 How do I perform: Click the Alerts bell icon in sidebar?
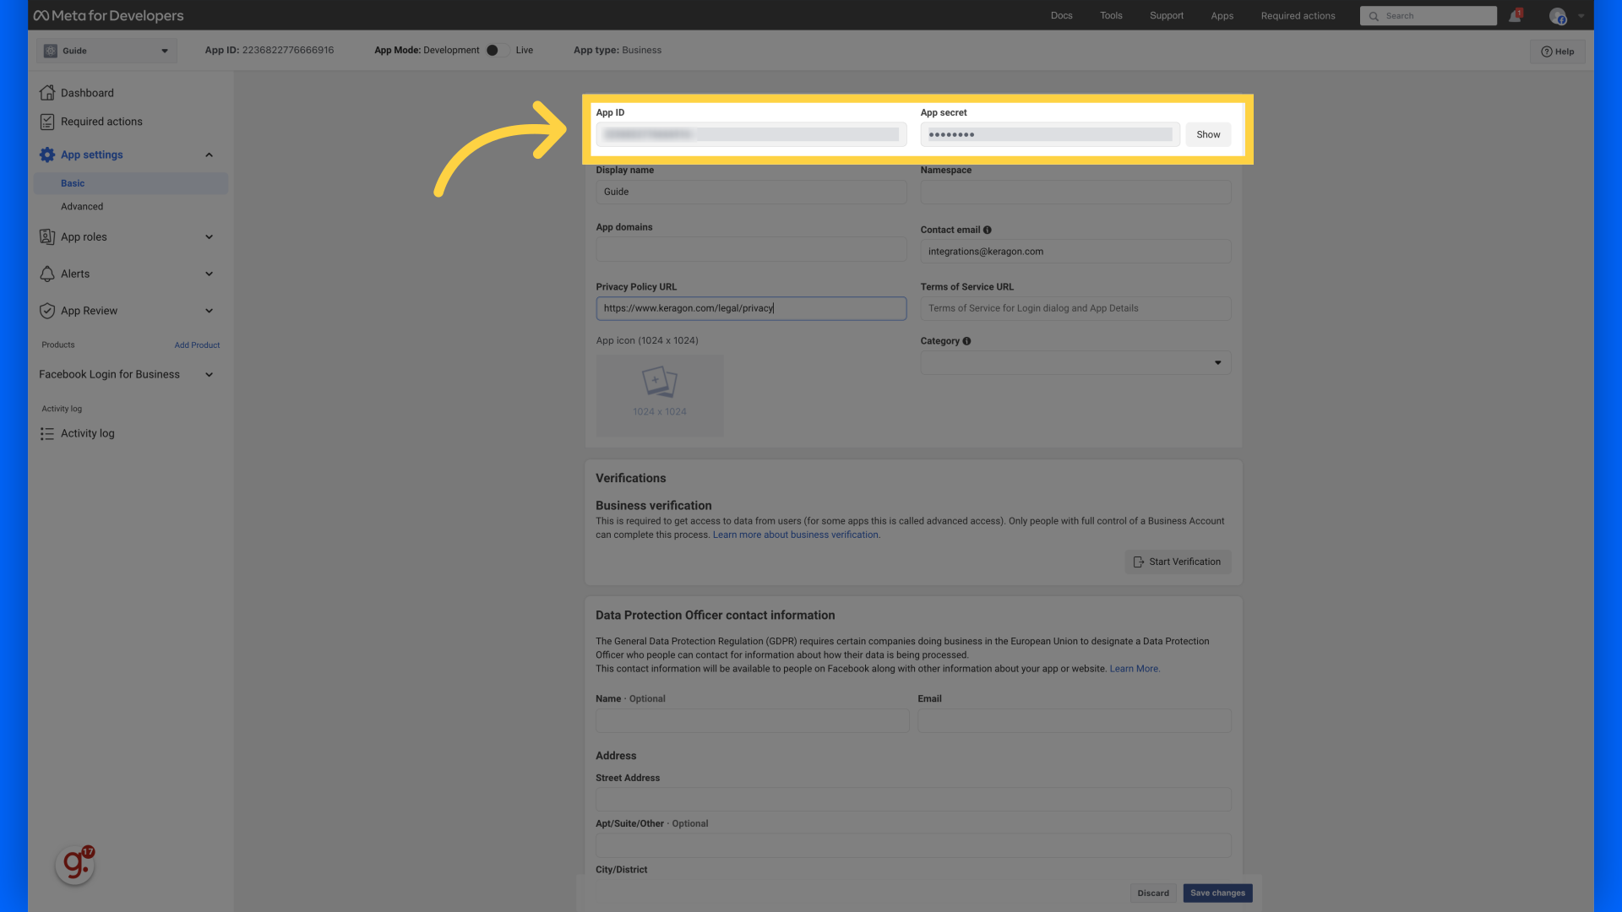[47, 274]
